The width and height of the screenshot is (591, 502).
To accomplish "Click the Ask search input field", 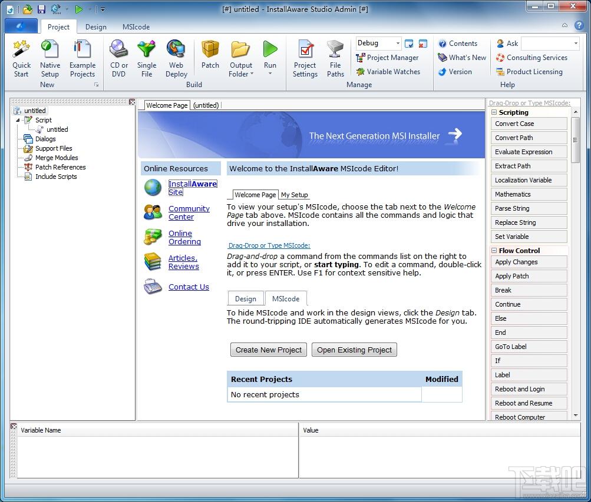I will coord(547,44).
